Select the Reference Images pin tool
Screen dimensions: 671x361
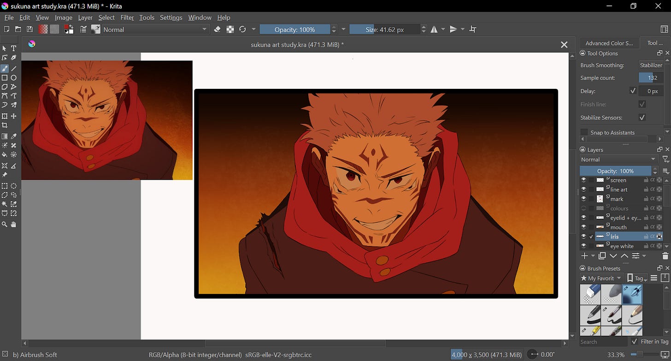pyautogui.click(x=5, y=175)
